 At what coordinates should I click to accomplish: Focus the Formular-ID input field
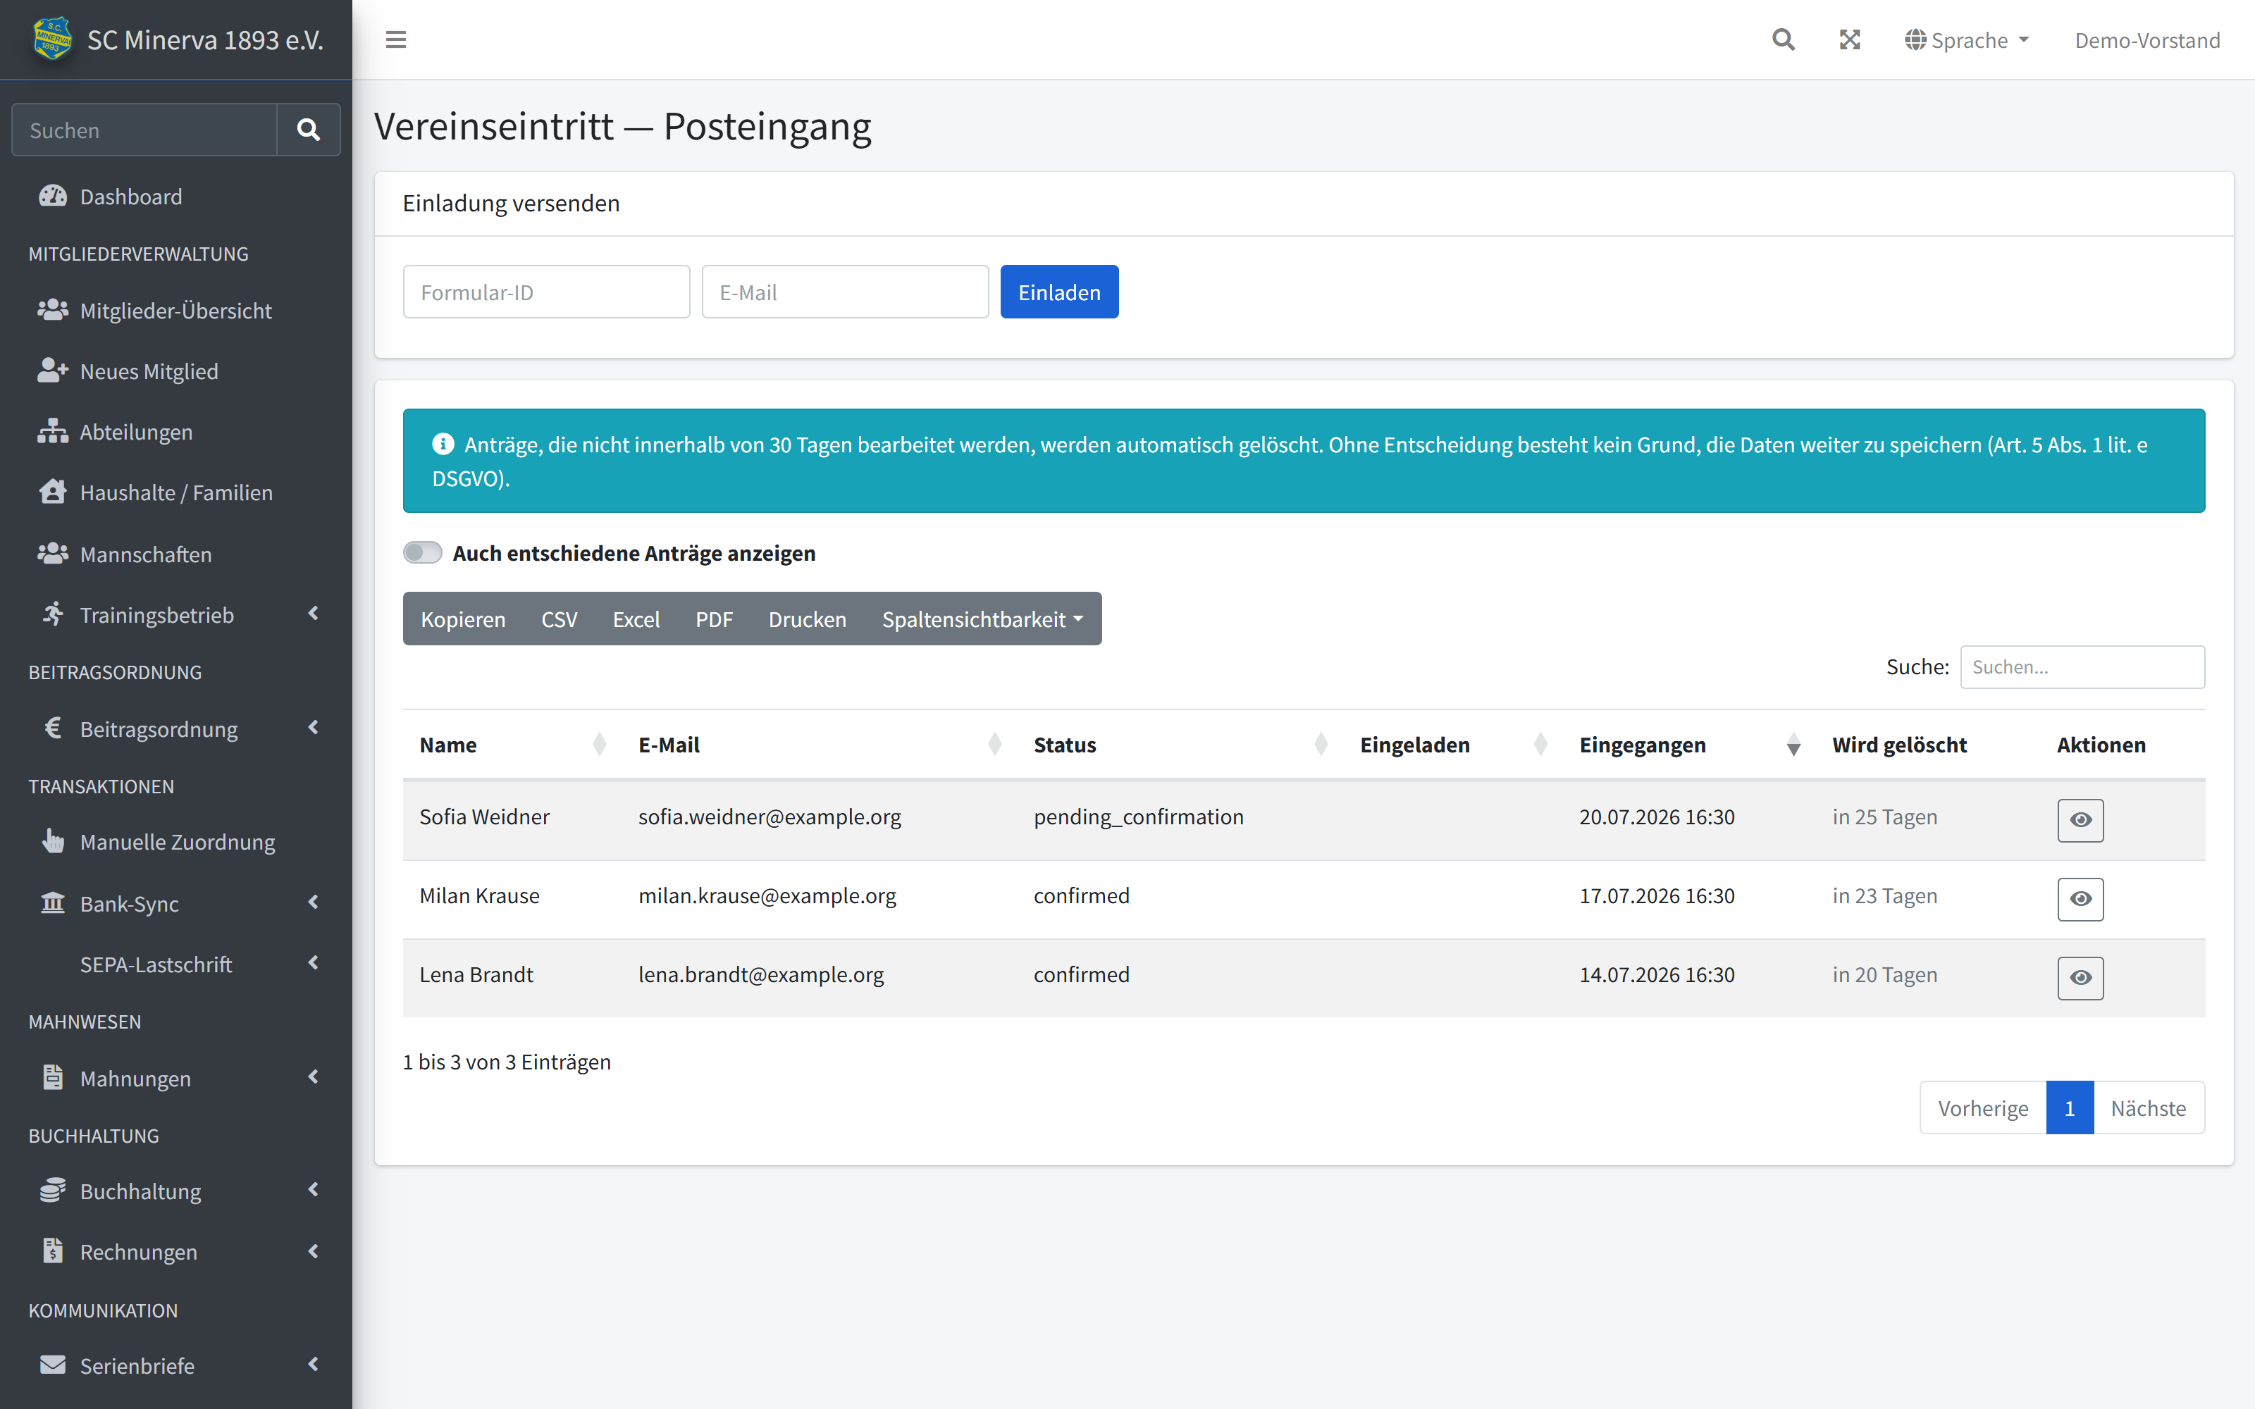(546, 292)
